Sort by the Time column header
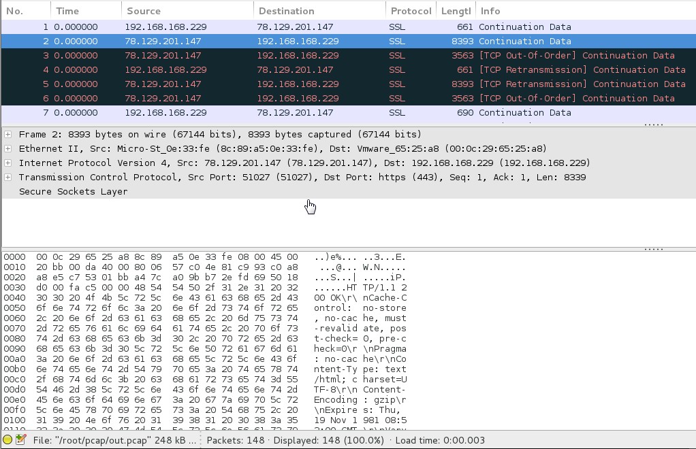The height and width of the screenshot is (449, 696). coord(86,11)
